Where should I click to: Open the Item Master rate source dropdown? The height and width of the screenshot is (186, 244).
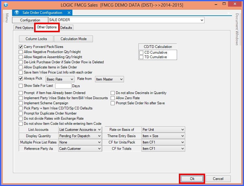[109, 79]
